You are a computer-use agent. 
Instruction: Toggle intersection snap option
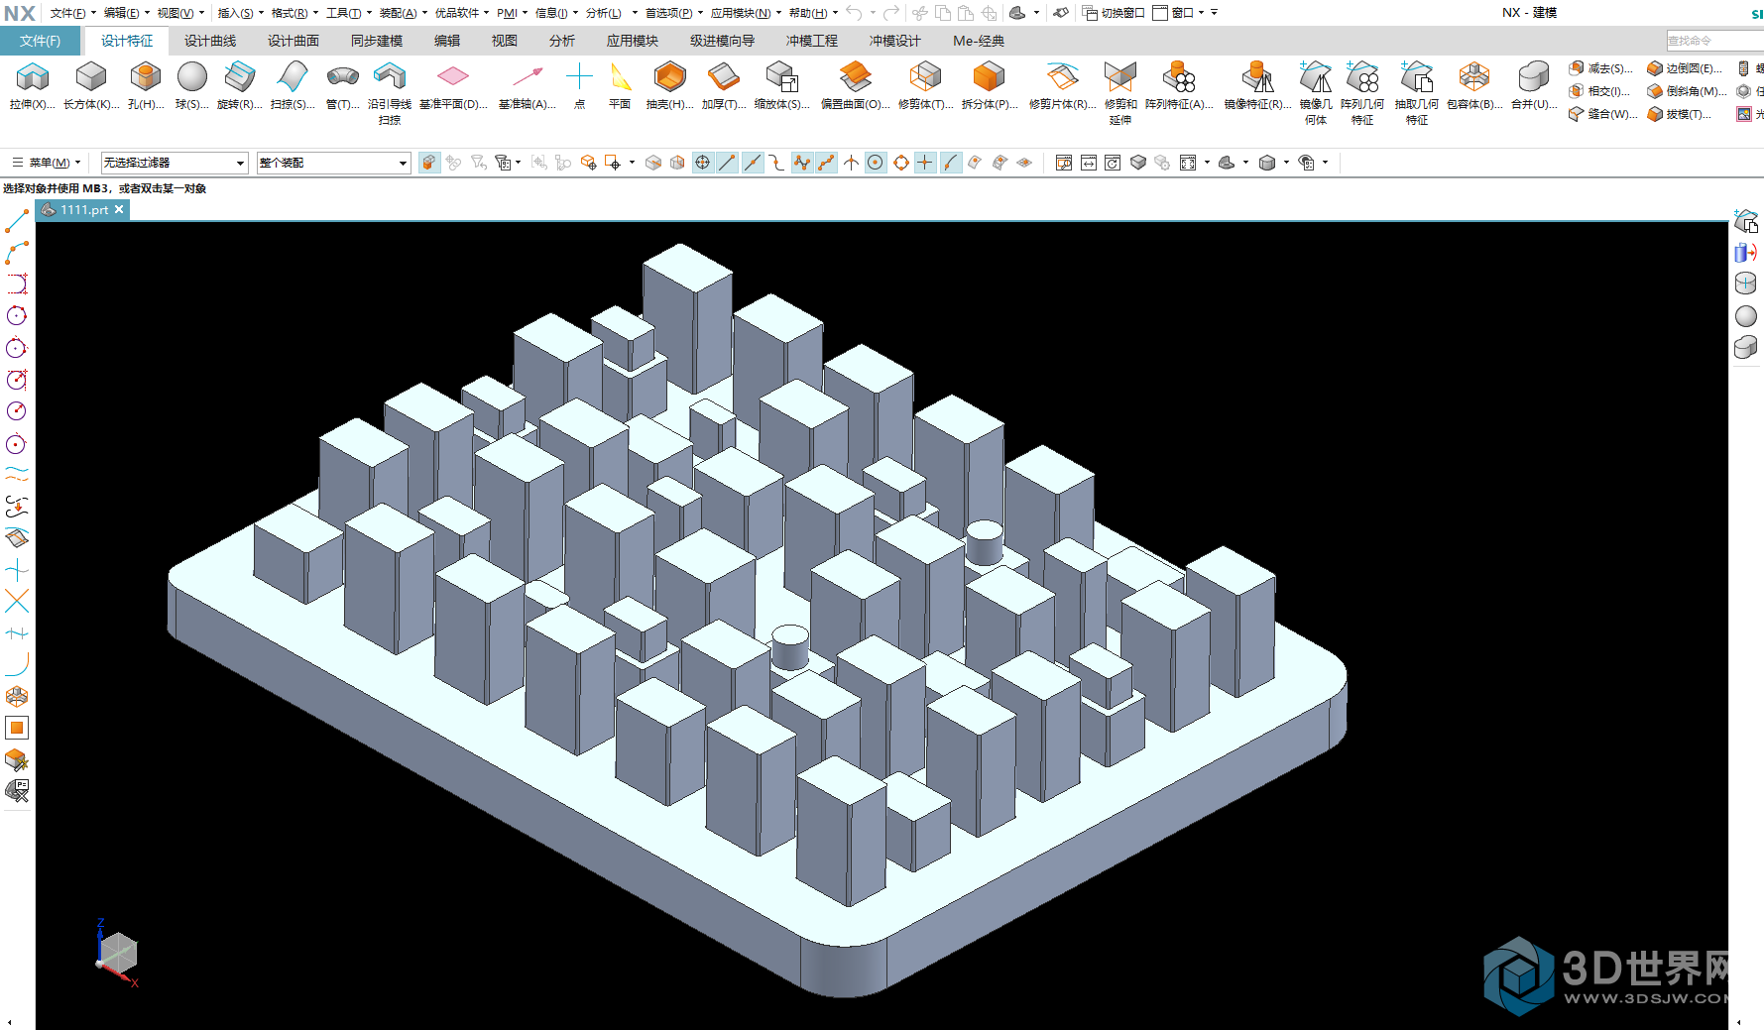[x=851, y=163]
